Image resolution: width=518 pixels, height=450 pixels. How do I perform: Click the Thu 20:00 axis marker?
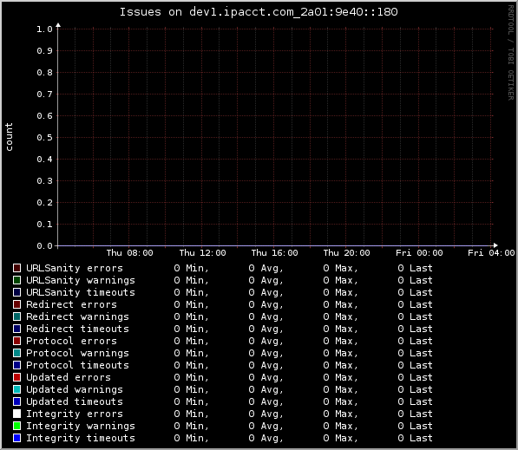pyautogui.click(x=346, y=253)
